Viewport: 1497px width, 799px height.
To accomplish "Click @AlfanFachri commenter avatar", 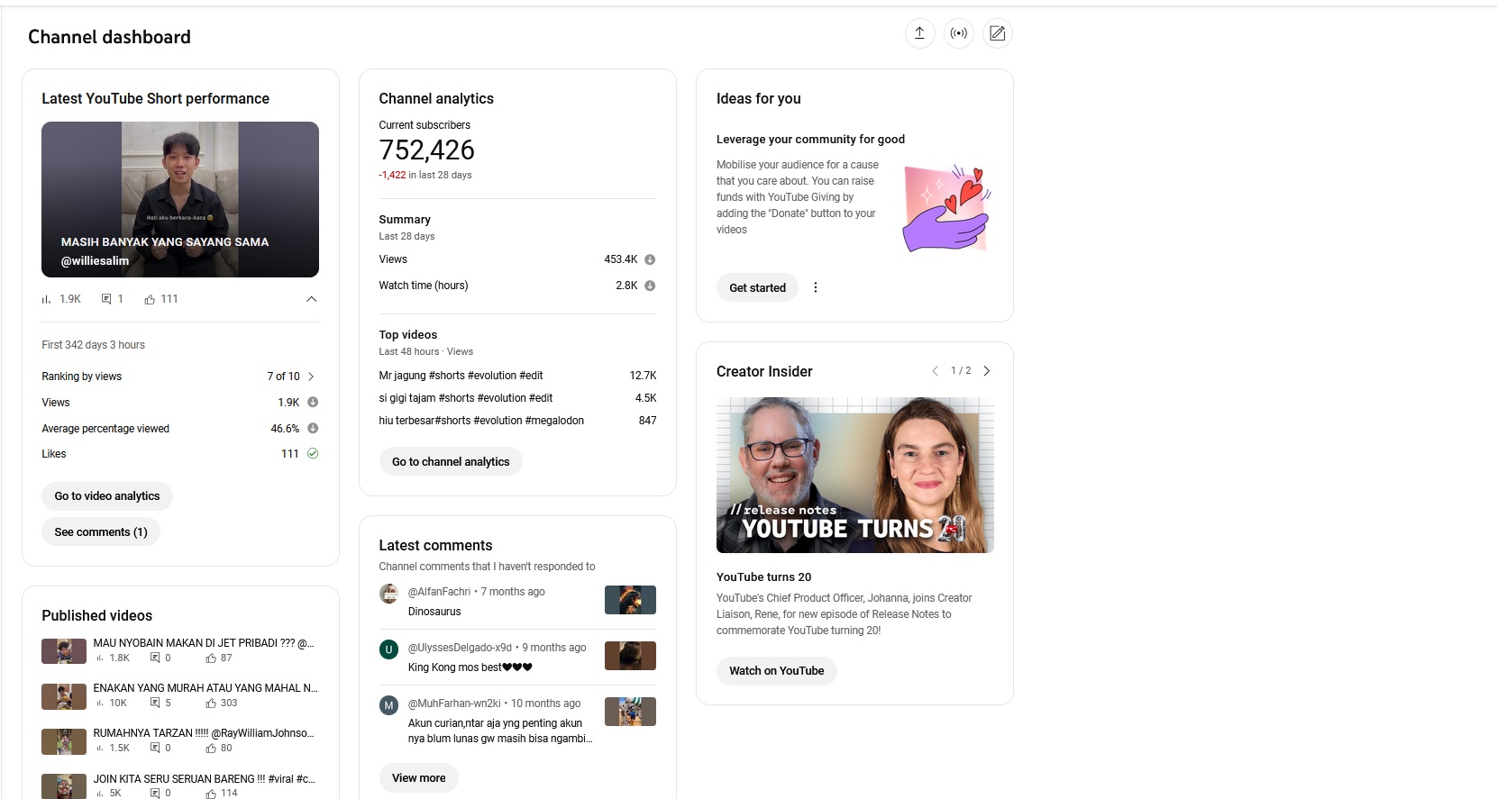I will point(389,594).
